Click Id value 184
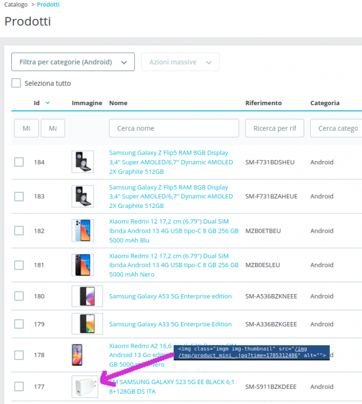This screenshot has height=404, width=362. [x=39, y=162]
